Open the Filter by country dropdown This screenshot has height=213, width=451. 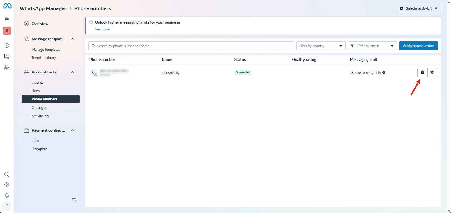tap(321, 46)
